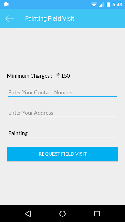Tap the 5:43 clock in status bar
This screenshot has width=125, height=222.
point(117,5)
